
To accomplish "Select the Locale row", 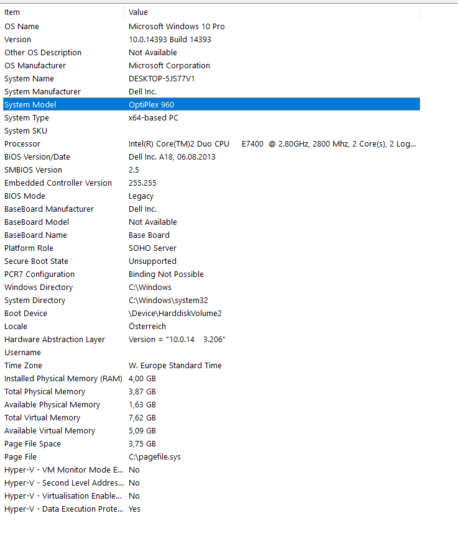I will click(x=211, y=327).
